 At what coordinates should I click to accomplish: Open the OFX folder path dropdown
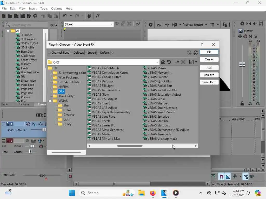[157, 62]
